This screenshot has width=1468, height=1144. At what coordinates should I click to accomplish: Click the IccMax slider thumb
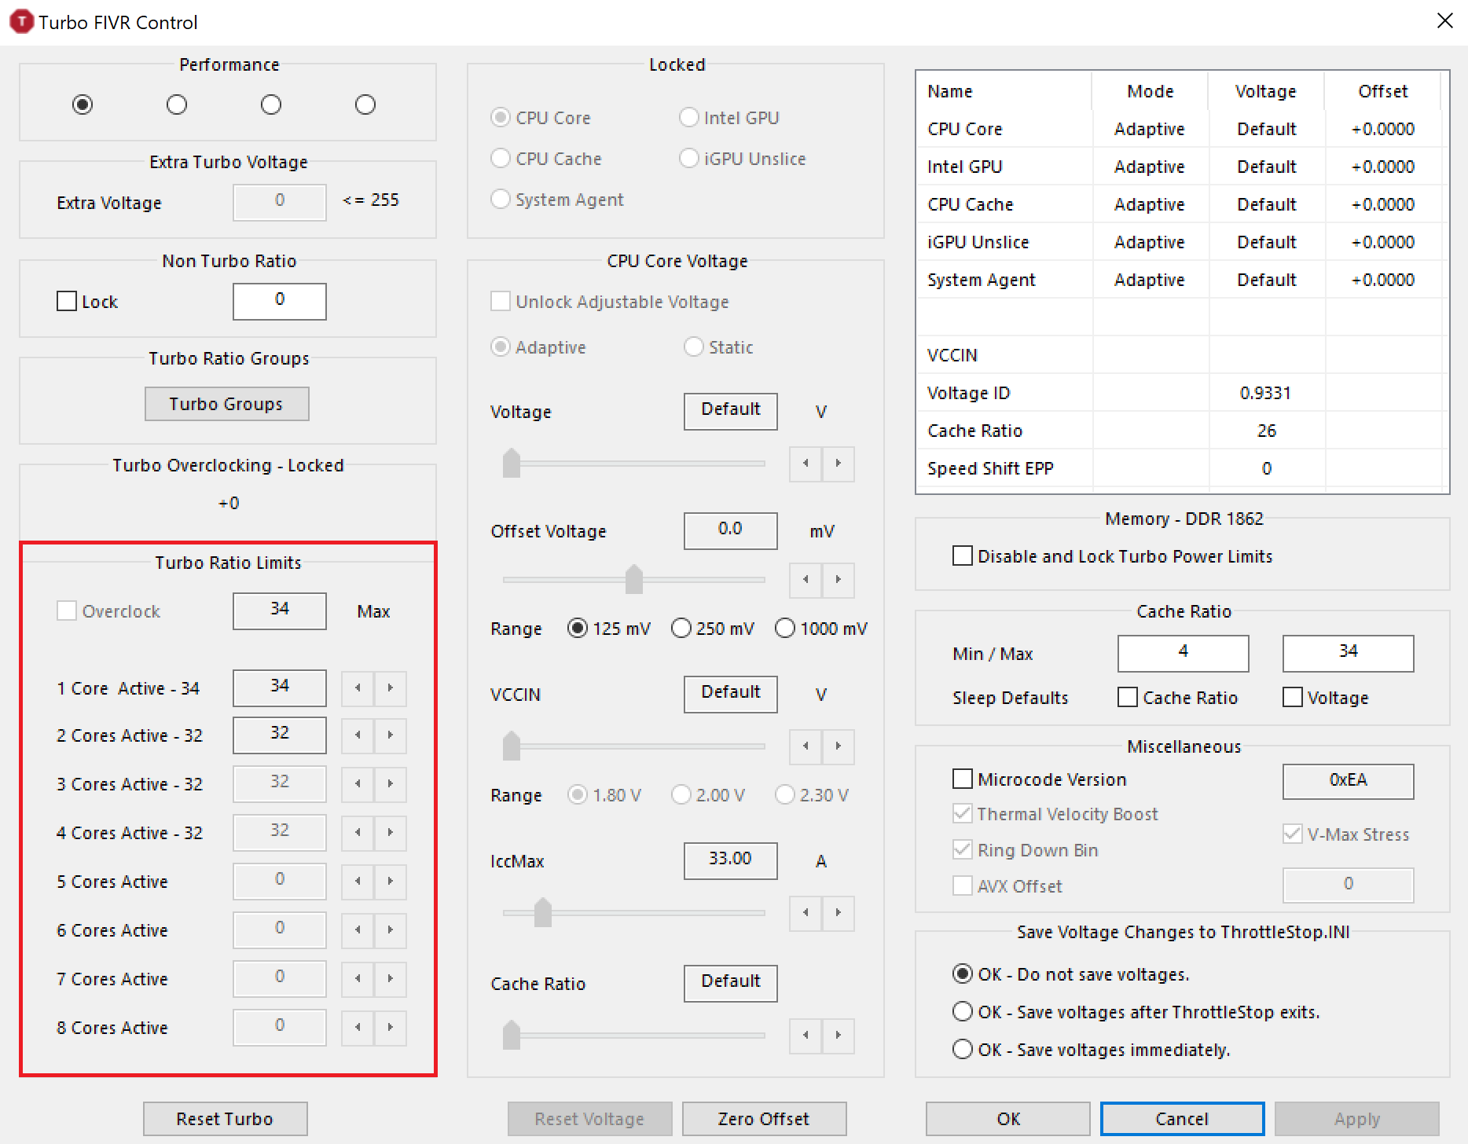pyautogui.click(x=543, y=913)
